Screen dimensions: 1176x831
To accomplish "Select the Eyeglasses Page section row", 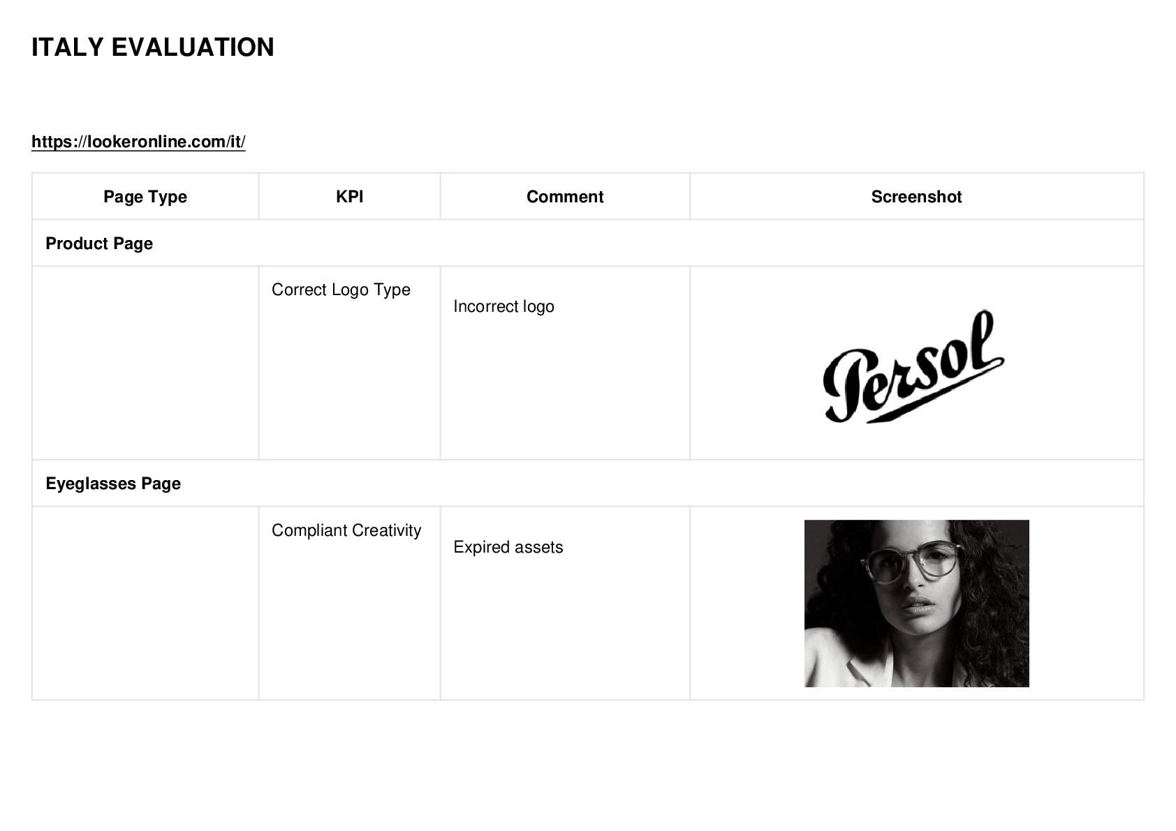I will point(588,483).
